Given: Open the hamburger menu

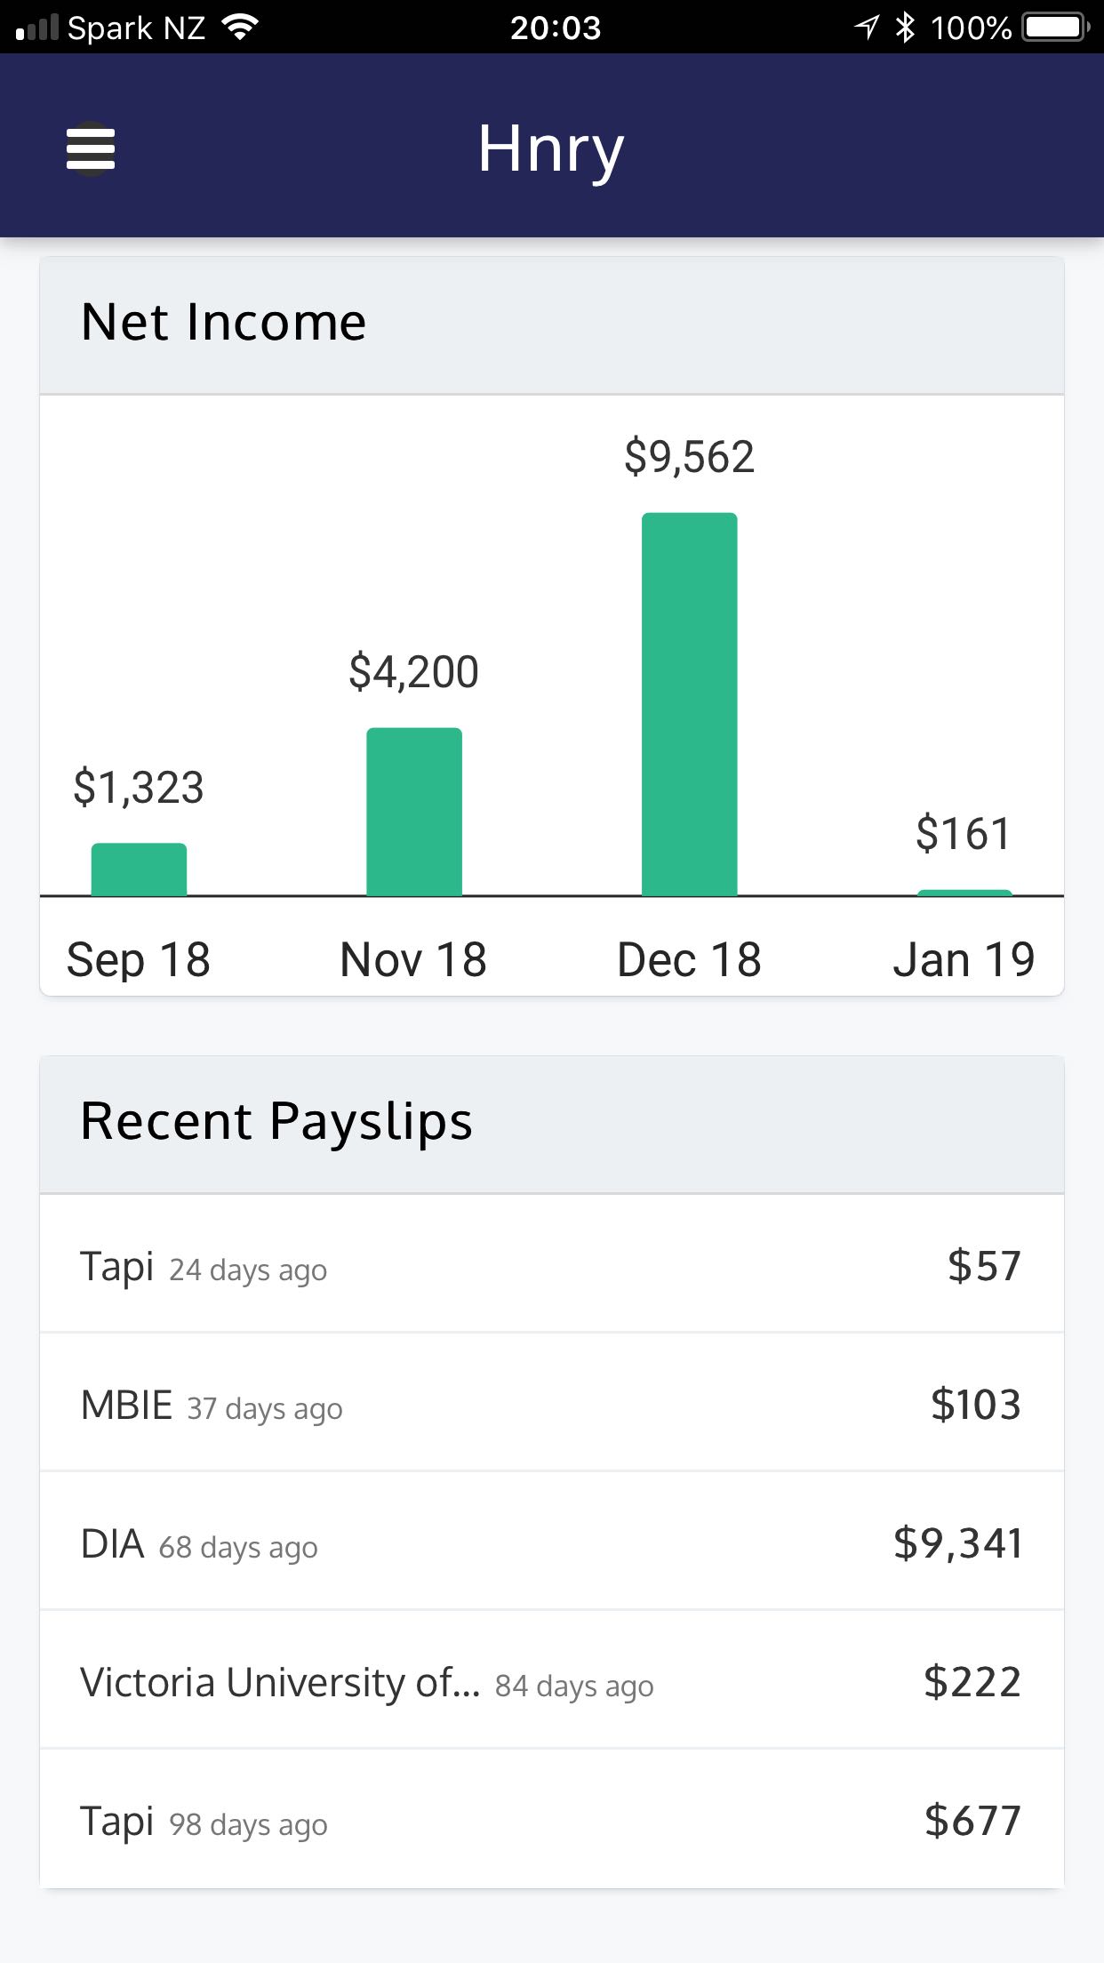Looking at the screenshot, I should [x=91, y=148].
